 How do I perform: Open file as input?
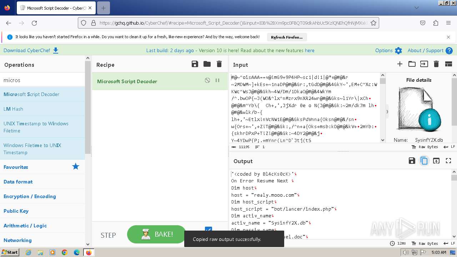point(424,64)
